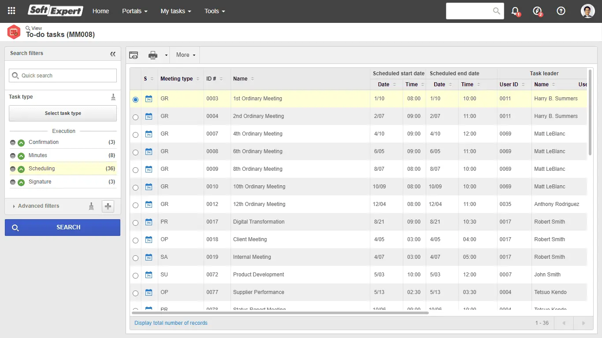Image resolution: width=602 pixels, height=338 pixels.
Task: Click the help question mark icon
Action: [561, 11]
